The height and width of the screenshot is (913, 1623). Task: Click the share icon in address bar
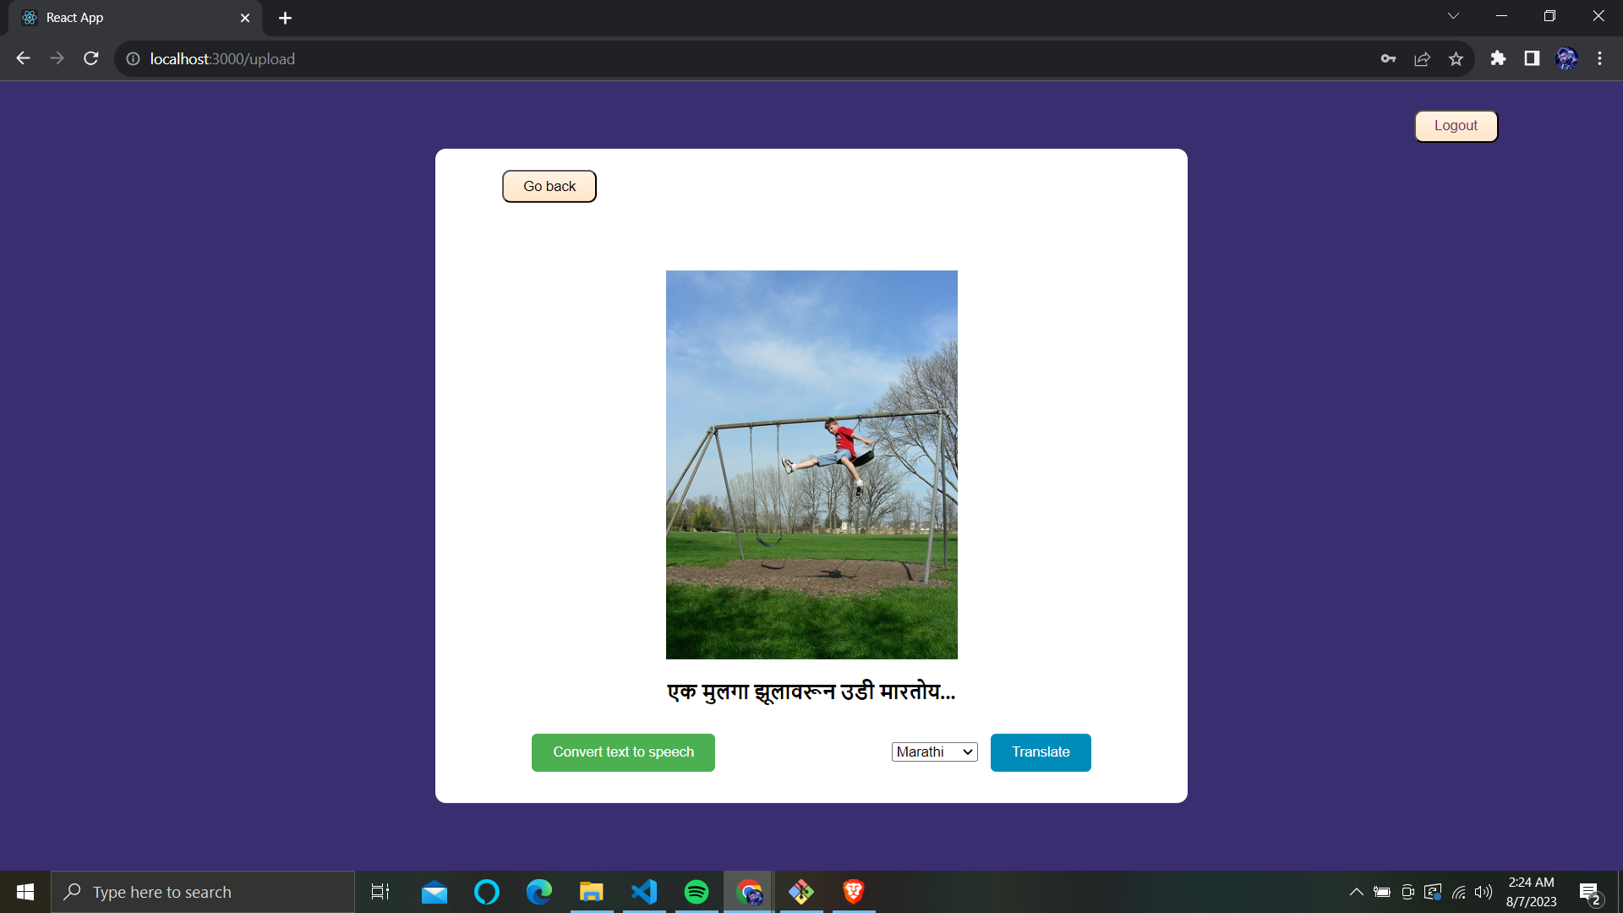(x=1422, y=58)
